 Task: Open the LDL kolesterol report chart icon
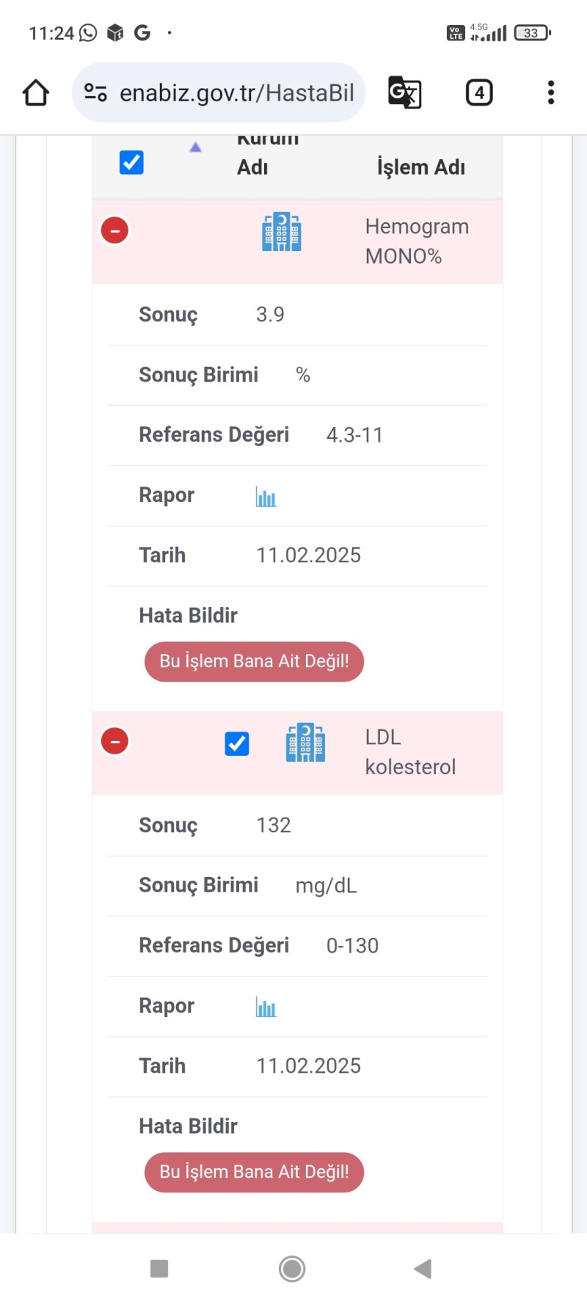point(266,1008)
